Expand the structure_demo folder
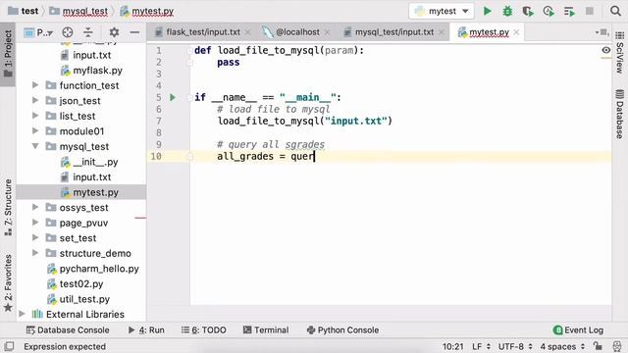The height and width of the screenshot is (353, 628). tap(35, 253)
